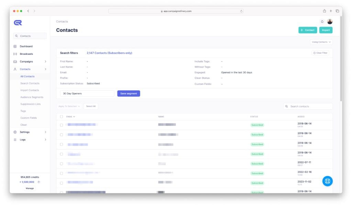Open Search Contacts in sidebar

pos(30,83)
